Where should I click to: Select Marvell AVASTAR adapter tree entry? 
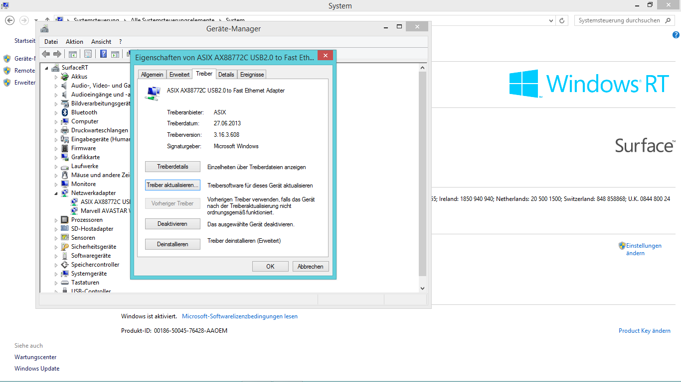pos(100,211)
